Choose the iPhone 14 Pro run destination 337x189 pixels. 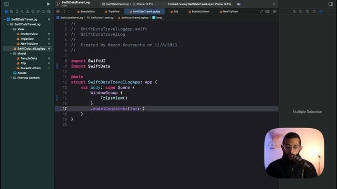(143, 4)
